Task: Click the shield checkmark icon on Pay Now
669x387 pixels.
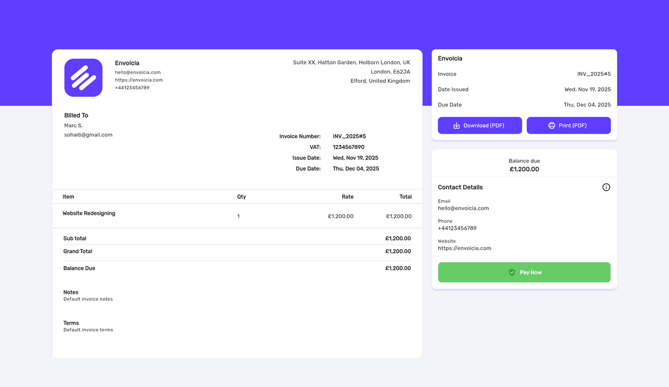Action: [x=512, y=272]
